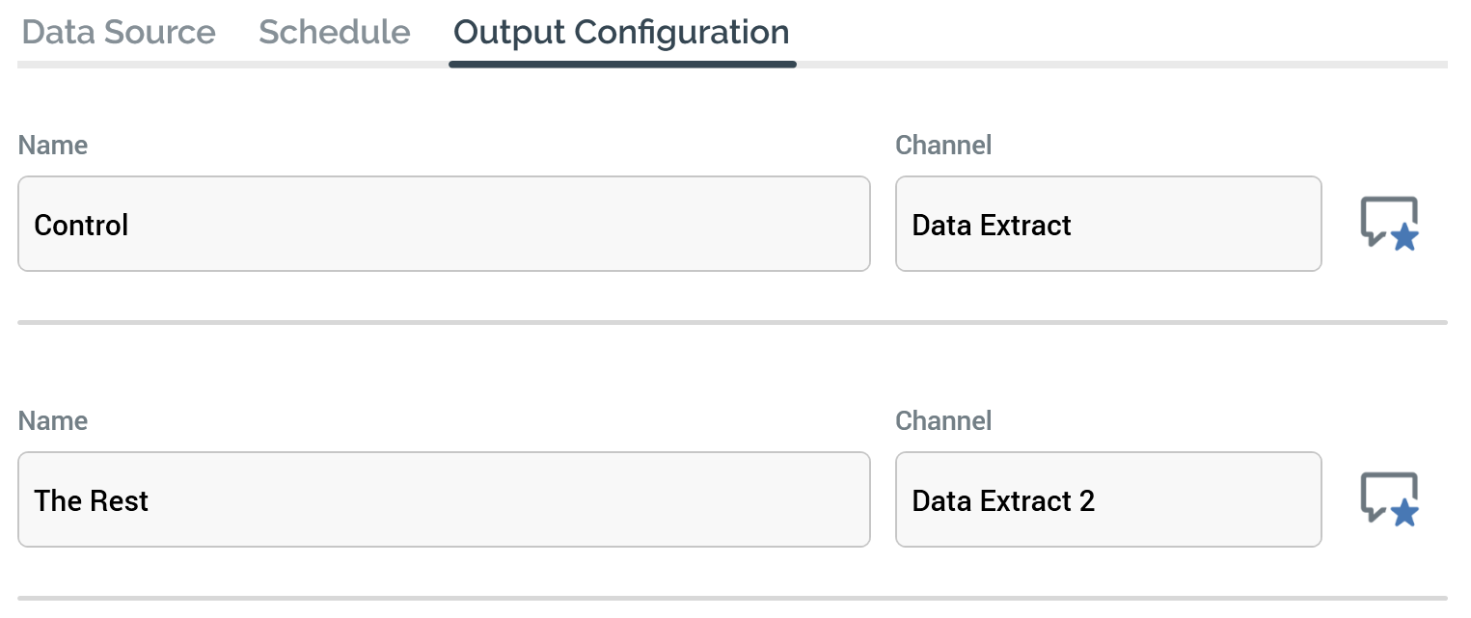Image resolution: width=1471 pixels, height=618 pixels.
Task: Click the divider line below The Rest row
Action: click(732, 598)
